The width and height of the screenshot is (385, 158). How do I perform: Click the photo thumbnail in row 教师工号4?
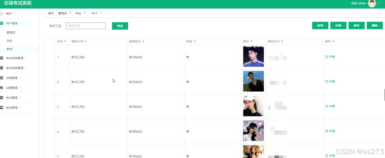tap(253, 106)
